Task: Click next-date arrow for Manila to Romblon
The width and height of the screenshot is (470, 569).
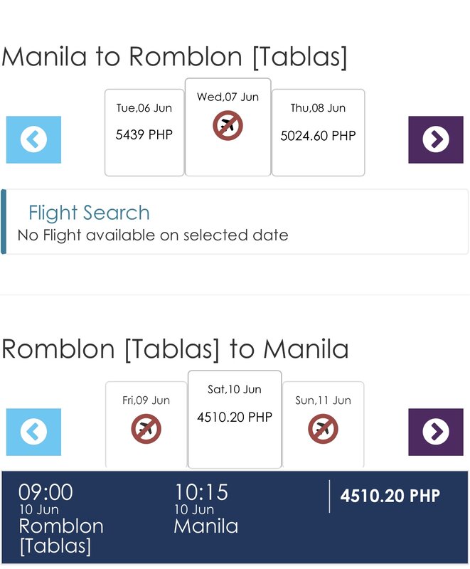Action: pyautogui.click(x=435, y=139)
